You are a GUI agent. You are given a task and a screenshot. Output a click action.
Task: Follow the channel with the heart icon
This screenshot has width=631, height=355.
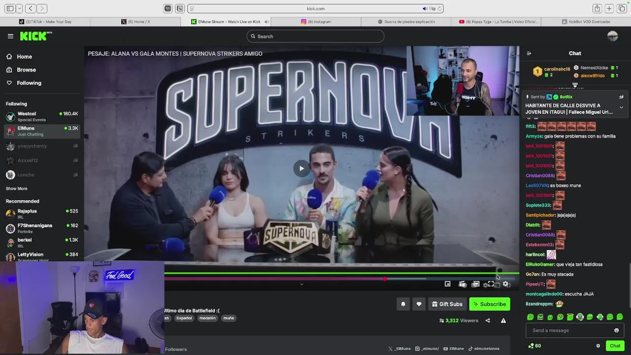click(x=419, y=304)
